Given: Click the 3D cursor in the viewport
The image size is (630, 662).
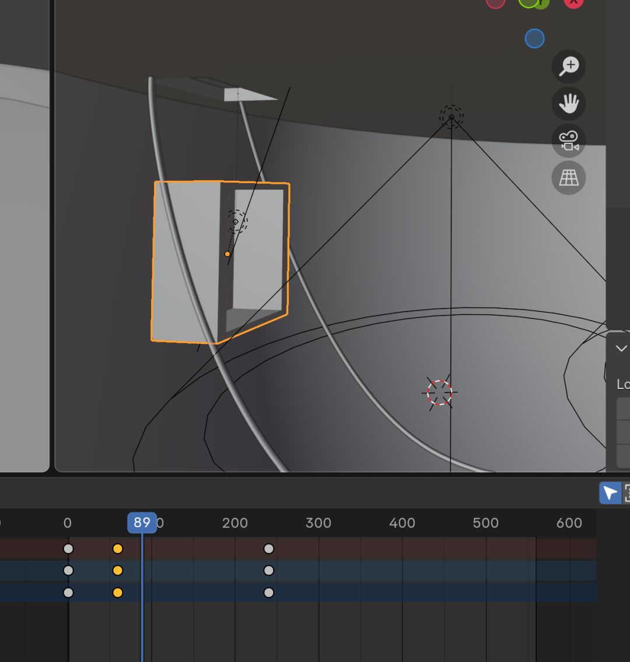Looking at the screenshot, I should (440, 393).
